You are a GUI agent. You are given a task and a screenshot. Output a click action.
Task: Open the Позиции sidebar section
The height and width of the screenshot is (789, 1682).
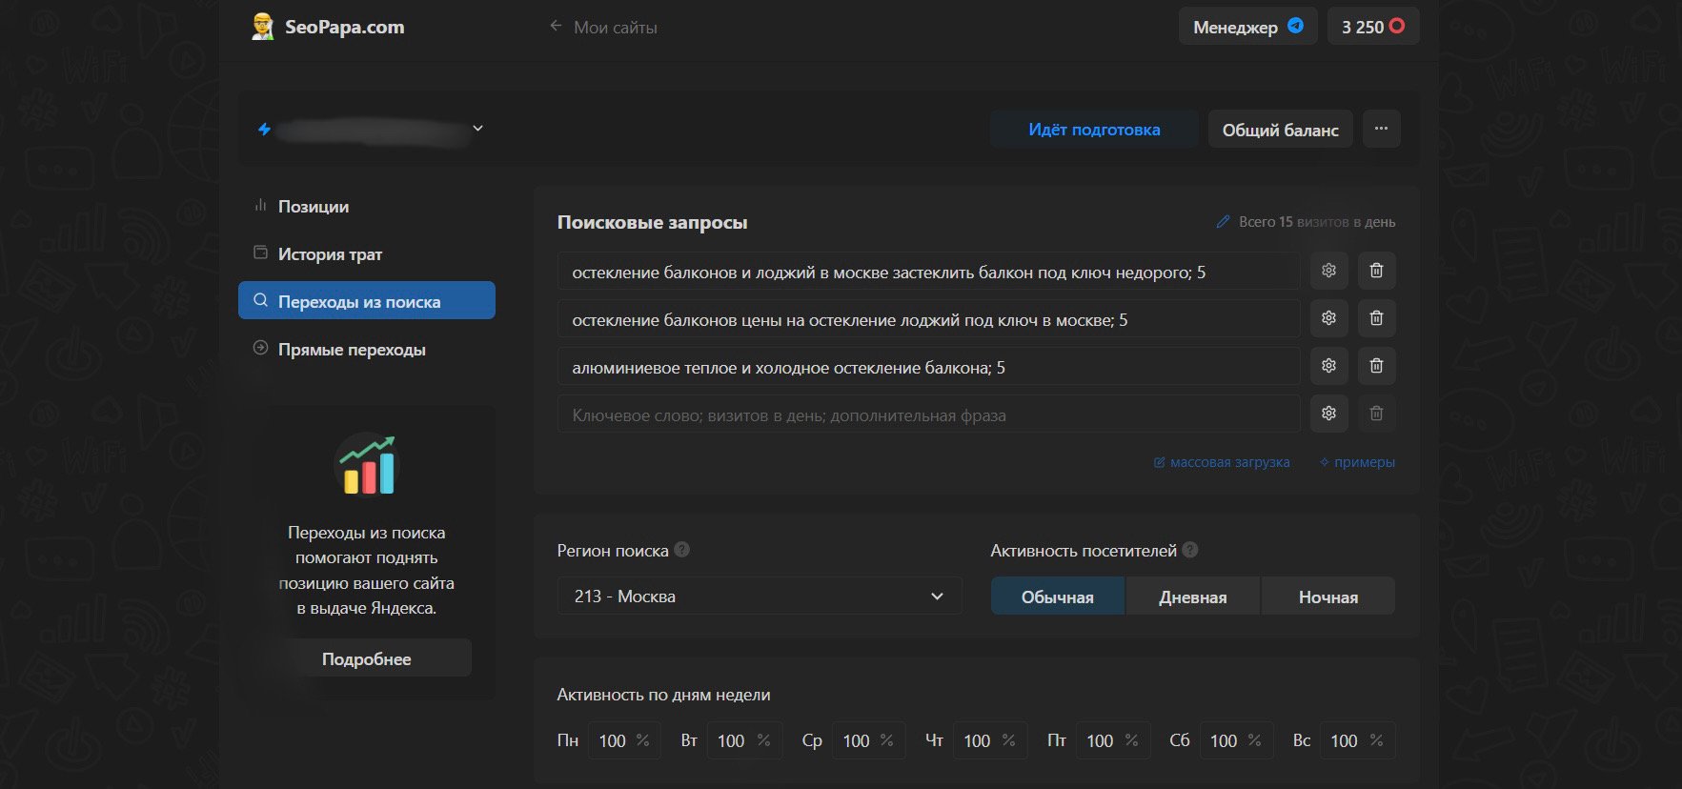coord(313,207)
